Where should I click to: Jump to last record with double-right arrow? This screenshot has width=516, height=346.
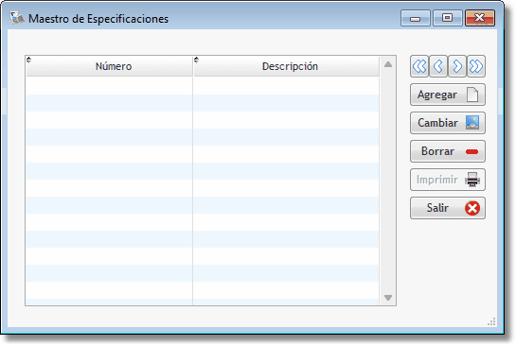[x=476, y=66]
